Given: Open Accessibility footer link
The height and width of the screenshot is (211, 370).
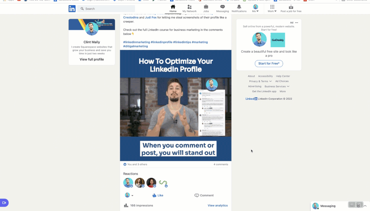Looking at the screenshot, I should (265, 76).
